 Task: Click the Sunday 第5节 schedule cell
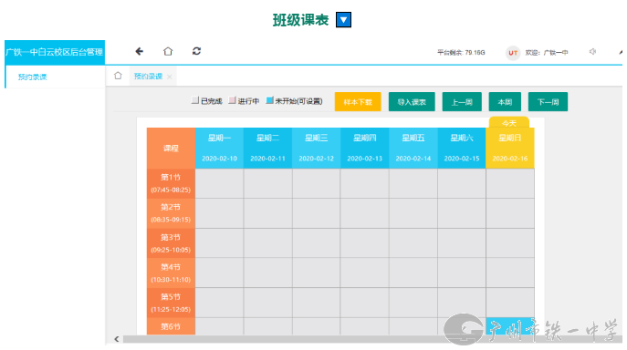(x=510, y=303)
